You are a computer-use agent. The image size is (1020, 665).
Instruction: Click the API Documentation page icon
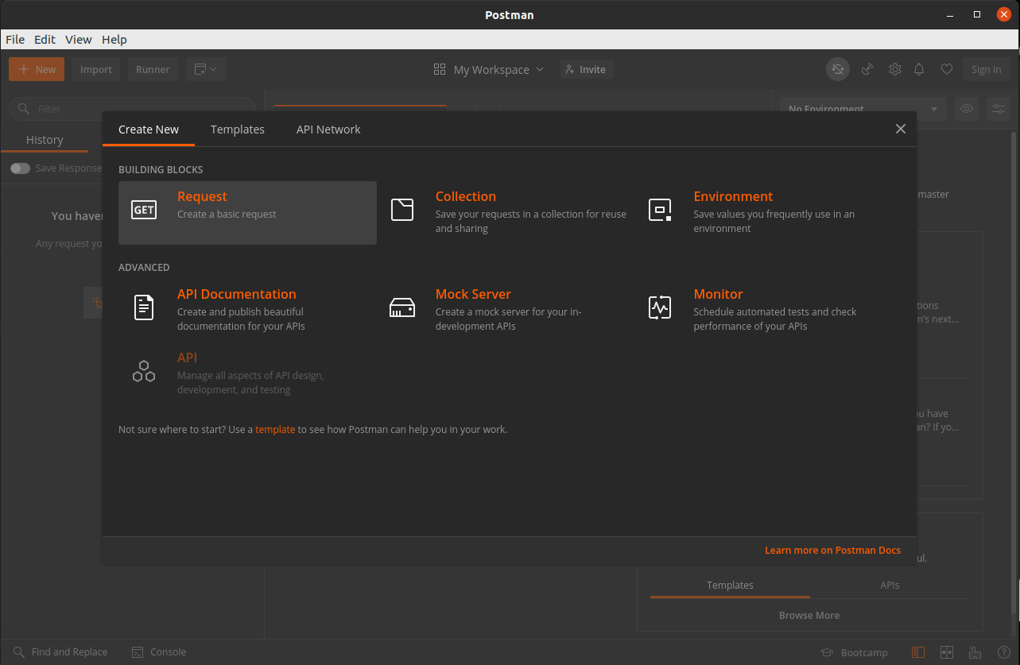click(x=144, y=307)
